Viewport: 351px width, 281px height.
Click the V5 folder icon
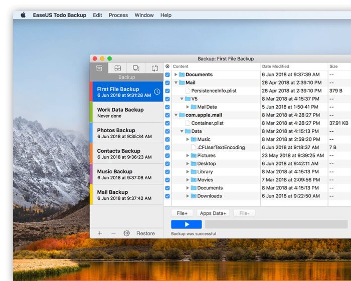[188, 99]
